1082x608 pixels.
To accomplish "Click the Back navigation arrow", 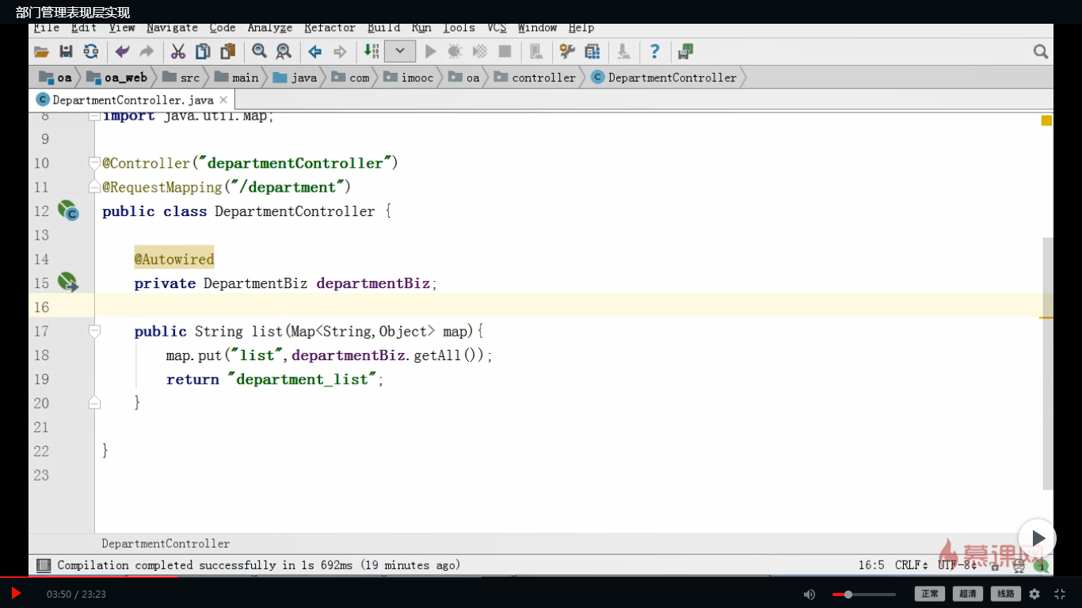I will [315, 51].
